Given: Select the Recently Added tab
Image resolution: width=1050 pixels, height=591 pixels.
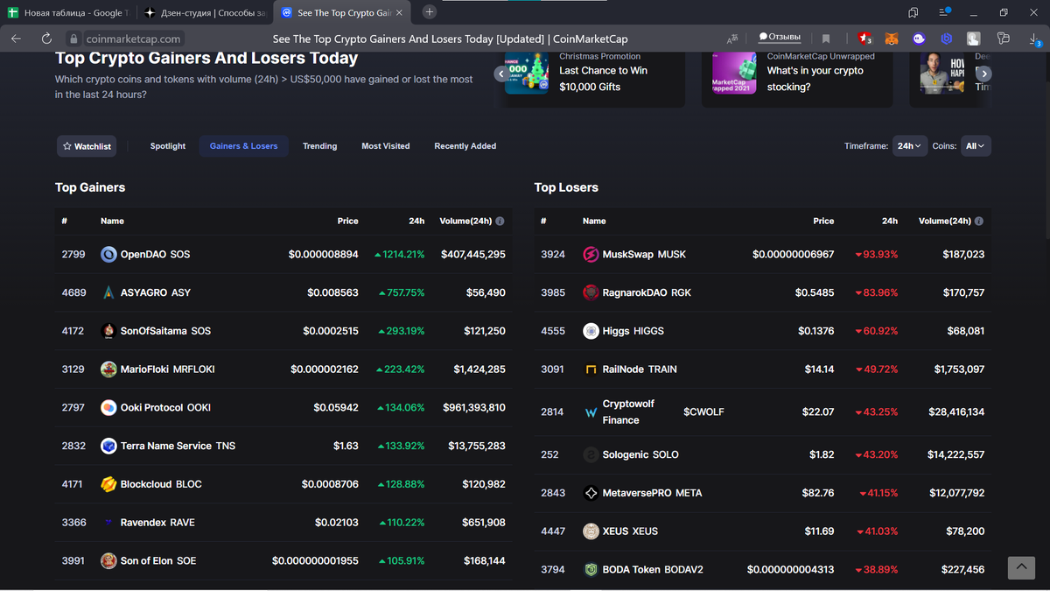Looking at the screenshot, I should (465, 146).
